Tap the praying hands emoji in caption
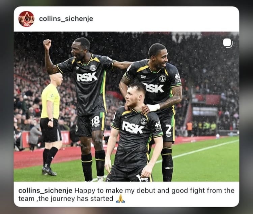 [120, 199]
